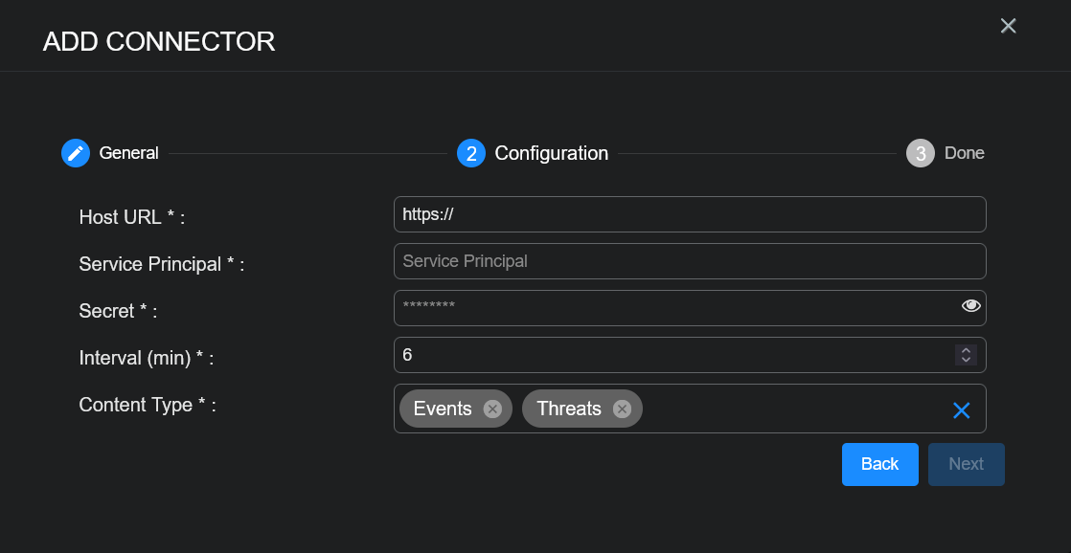Viewport: 1071px width, 553px height.
Task: Click the Configuration step number 2 icon
Action: click(471, 153)
